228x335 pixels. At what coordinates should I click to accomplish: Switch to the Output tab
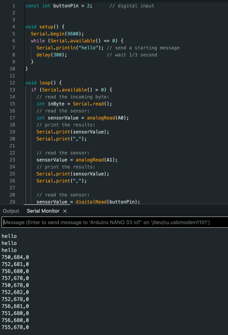pos(11,211)
